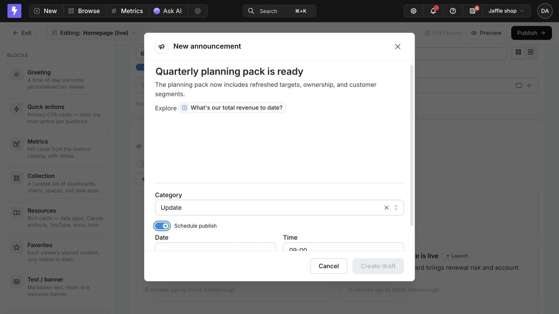Open Ask AI assistant

pyautogui.click(x=168, y=11)
